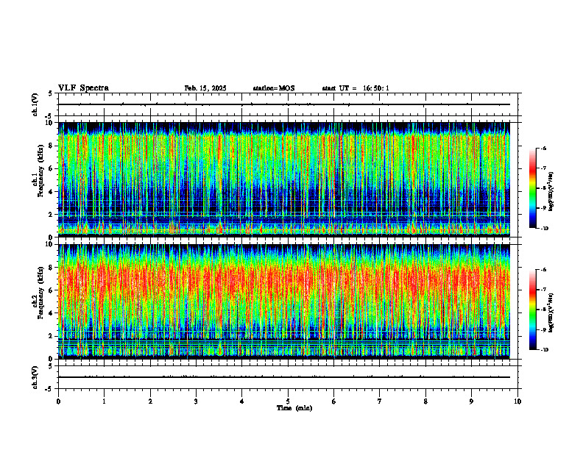Click the "VLF Spectra" plot title
Viewport: 583px width, 450px height.
tap(83, 88)
